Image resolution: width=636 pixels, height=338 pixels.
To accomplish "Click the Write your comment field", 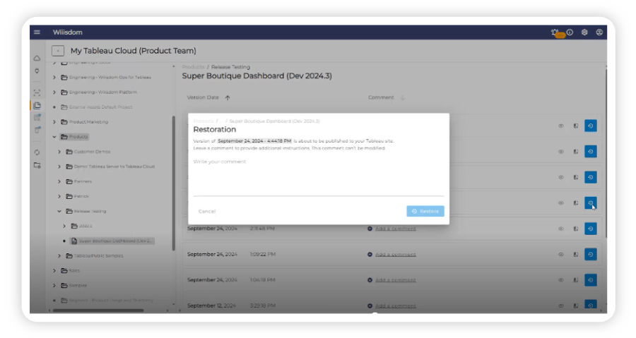I will [319, 177].
